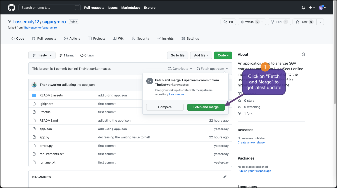The image size is (337, 188).
Task: Open GitHub home via Octocat logo
Action: [x=12, y=8]
